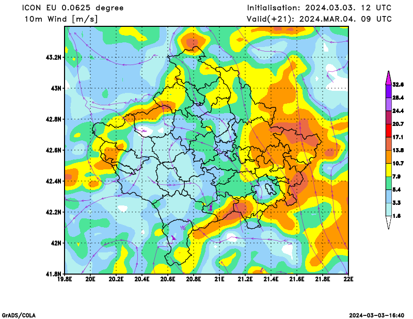Viewport: 413px width, 319px height.
Task: Click the white bottom arrow of colorbar
Action: coord(389,222)
